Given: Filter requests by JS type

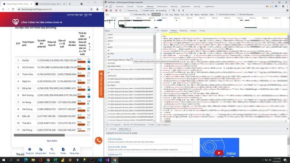Looking at the screenshot, I should (163, 14).
